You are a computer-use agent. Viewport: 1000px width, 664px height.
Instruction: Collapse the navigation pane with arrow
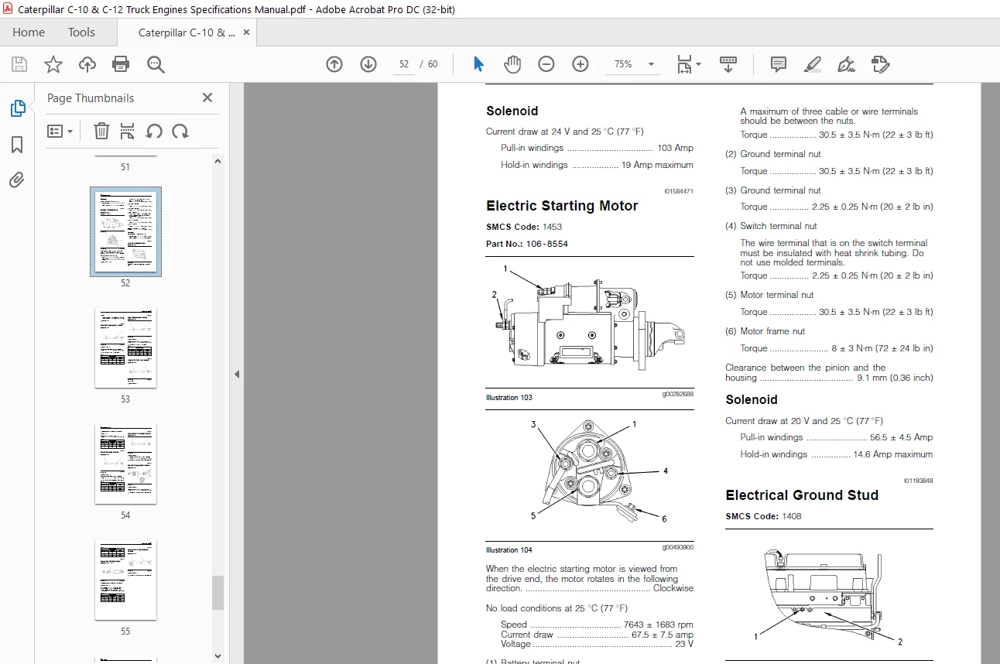[237, 374]
